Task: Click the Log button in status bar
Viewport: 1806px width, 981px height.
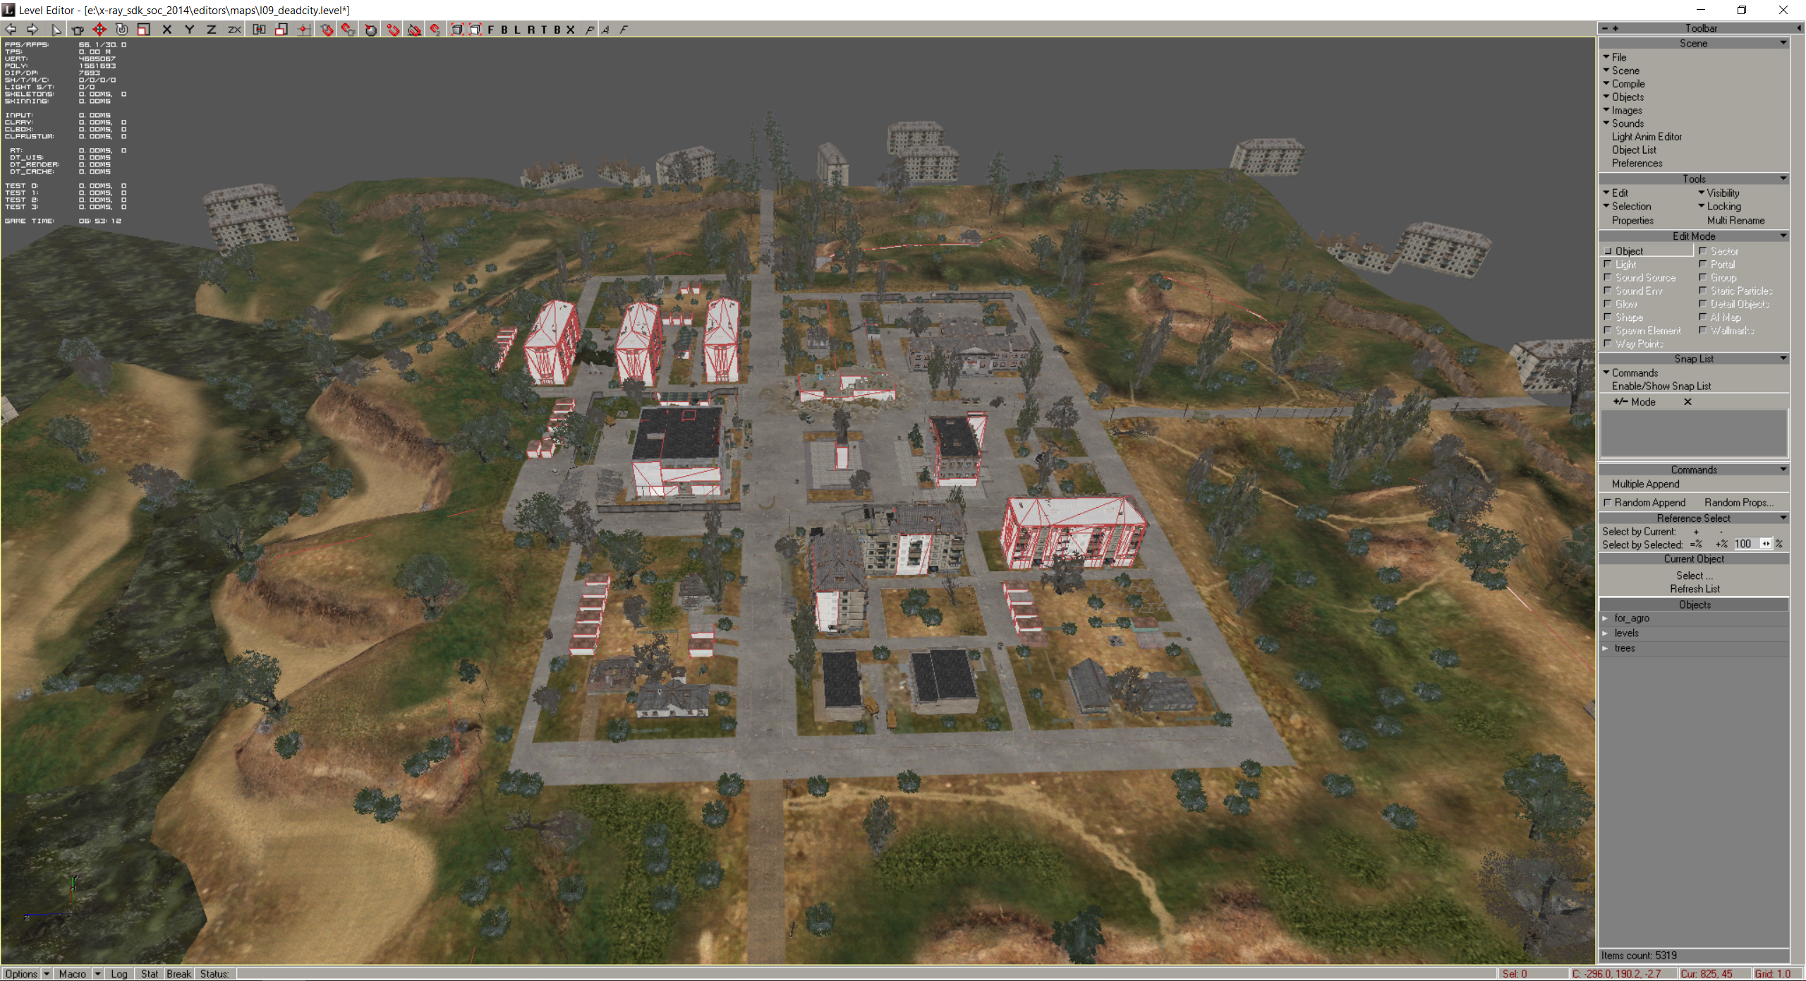Action: tap(119, 974)
